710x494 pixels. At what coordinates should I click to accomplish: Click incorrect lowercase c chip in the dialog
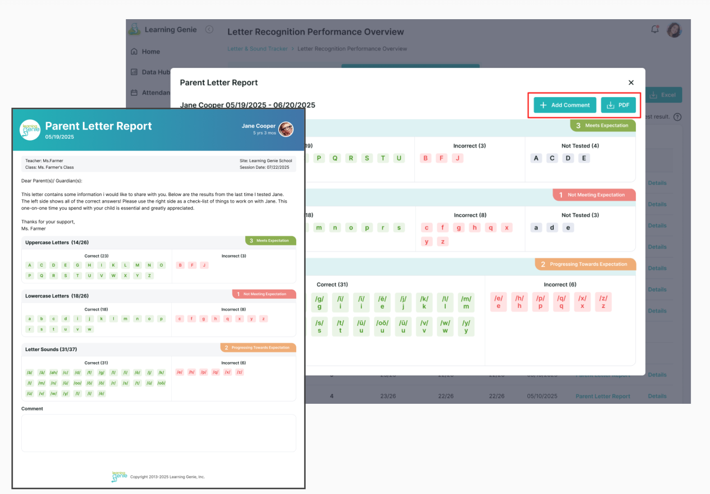(x=426, y=227)
